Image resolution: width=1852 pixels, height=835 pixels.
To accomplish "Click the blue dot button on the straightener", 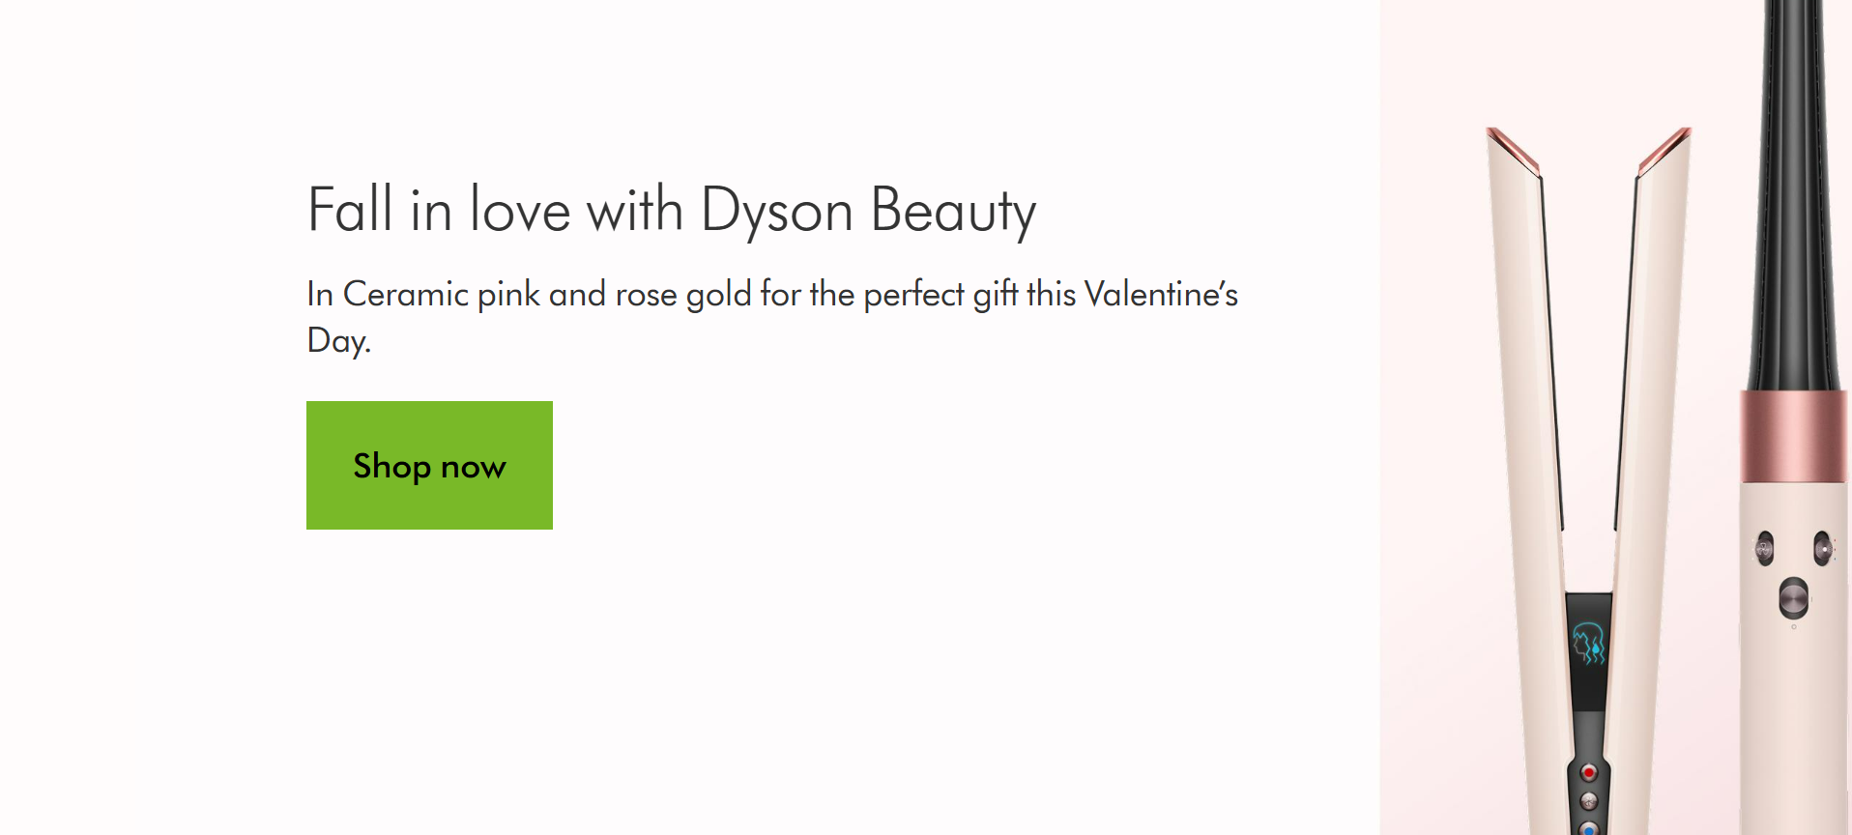I will 1588,829.
